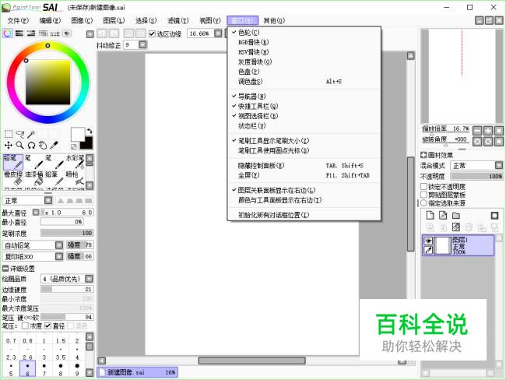Pick the 油漆桶 bucket tool
Screen dimensions: 506x380
pos(34,178)
